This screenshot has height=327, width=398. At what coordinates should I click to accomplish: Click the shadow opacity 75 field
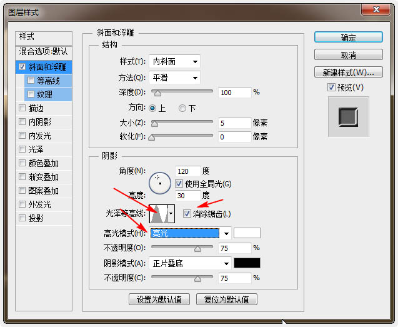(x=235, y=278)
